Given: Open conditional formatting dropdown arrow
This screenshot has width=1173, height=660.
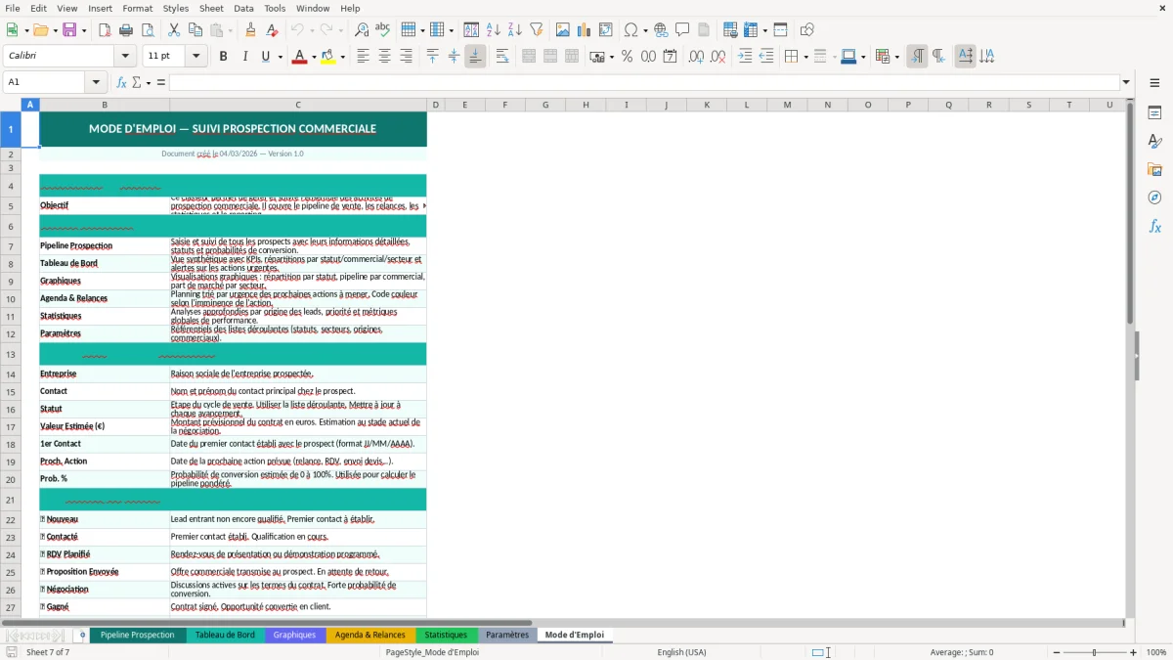Looking at the screenshot, I should 896,57.
